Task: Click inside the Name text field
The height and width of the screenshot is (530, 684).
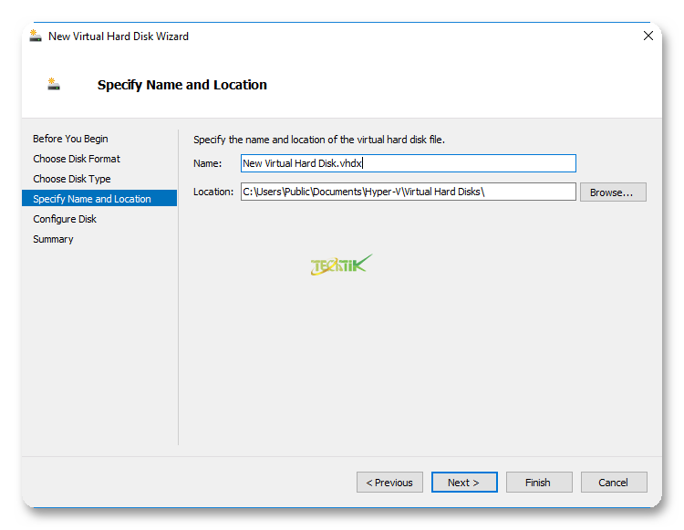Action: tap(408, 163)
